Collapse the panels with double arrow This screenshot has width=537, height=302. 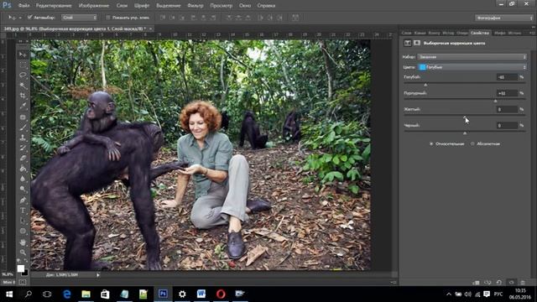click(x=534, y=27)
